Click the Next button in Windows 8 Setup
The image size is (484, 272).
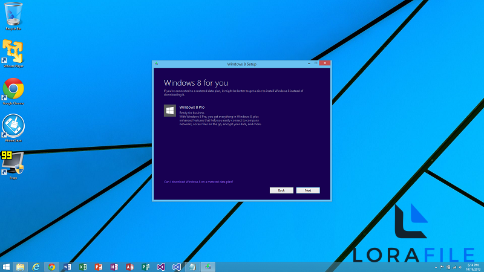(308, 190)
